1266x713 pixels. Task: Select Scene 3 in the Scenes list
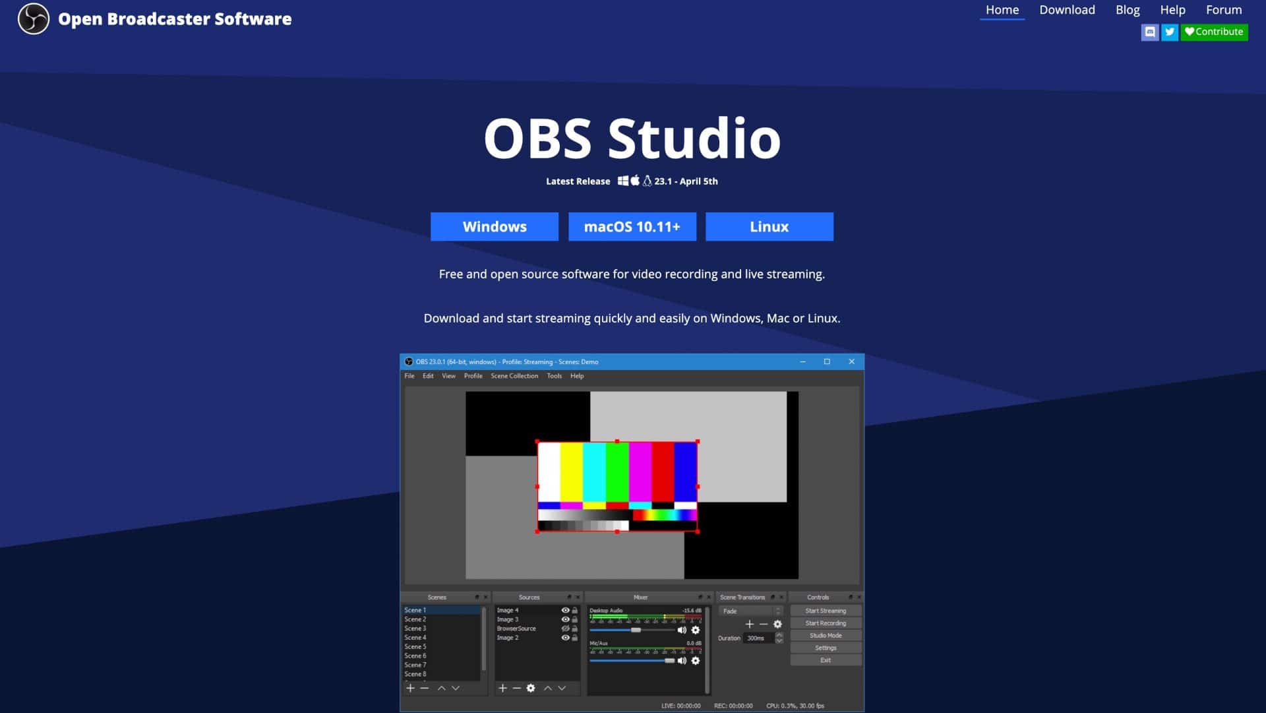point(442,629)
